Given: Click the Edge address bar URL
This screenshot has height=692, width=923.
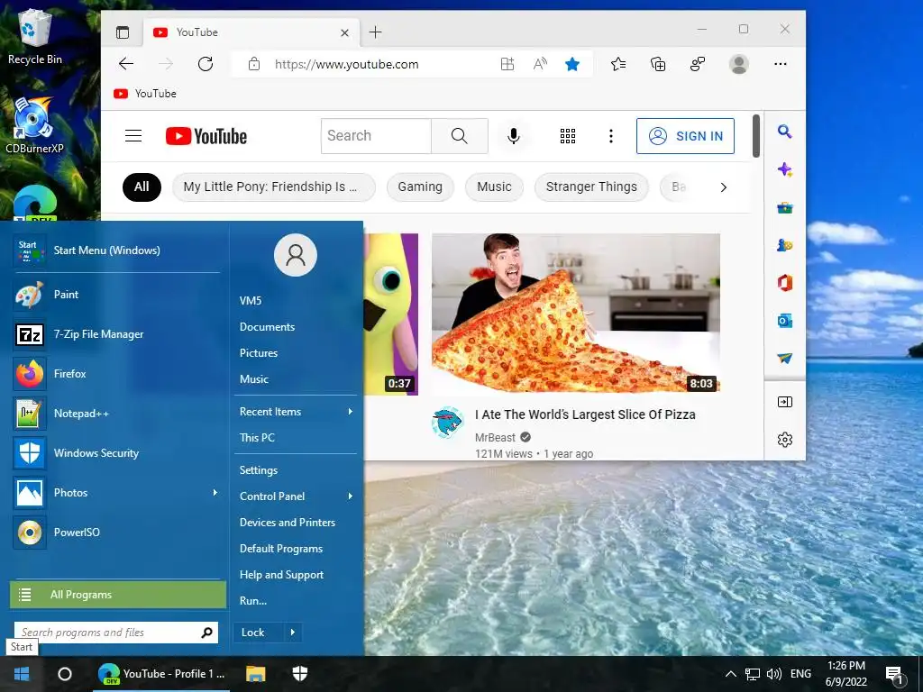Looking at the screenshot, I should pos(347,64).
